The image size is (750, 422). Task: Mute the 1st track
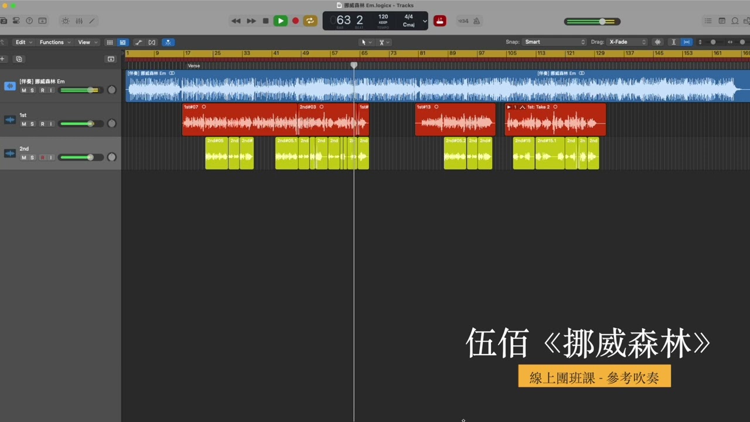click(x=23, y=124)
